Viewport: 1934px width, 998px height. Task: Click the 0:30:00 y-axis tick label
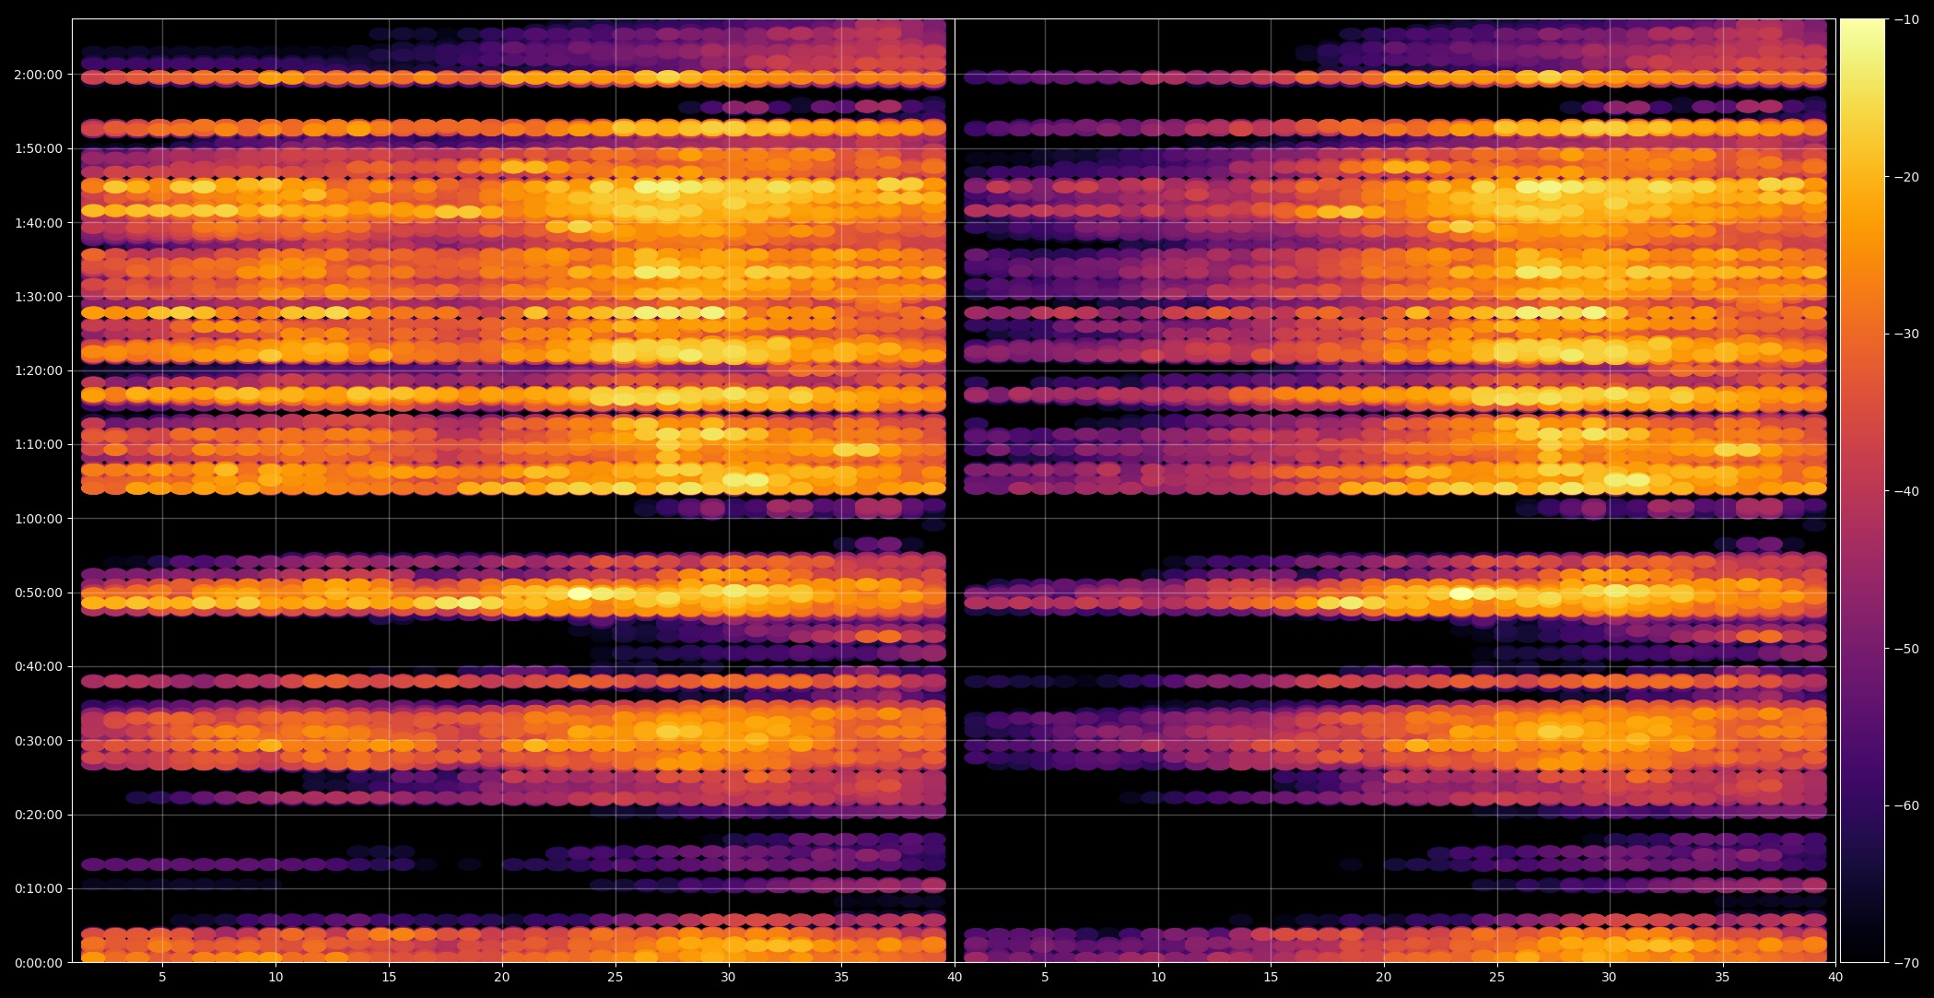[38, 741]
